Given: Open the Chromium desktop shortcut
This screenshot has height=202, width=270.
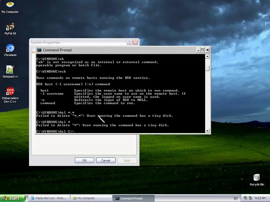Looking at the screenshot, I should pos(10,50).
